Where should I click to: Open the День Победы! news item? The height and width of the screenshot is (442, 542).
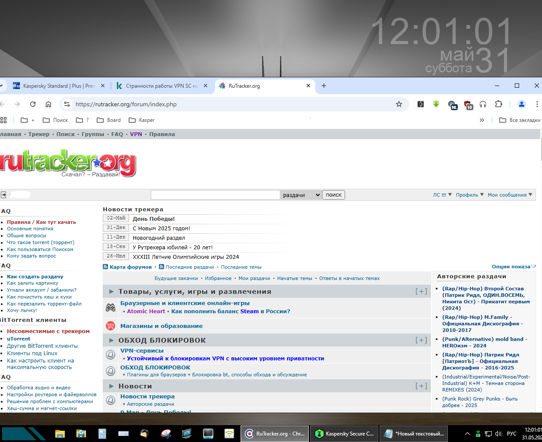click(x=154, y=219)
